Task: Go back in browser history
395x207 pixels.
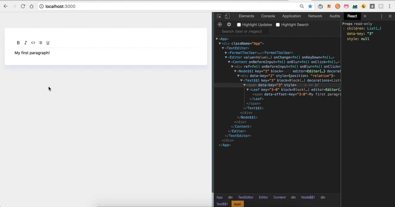Action: coord(5,6)
